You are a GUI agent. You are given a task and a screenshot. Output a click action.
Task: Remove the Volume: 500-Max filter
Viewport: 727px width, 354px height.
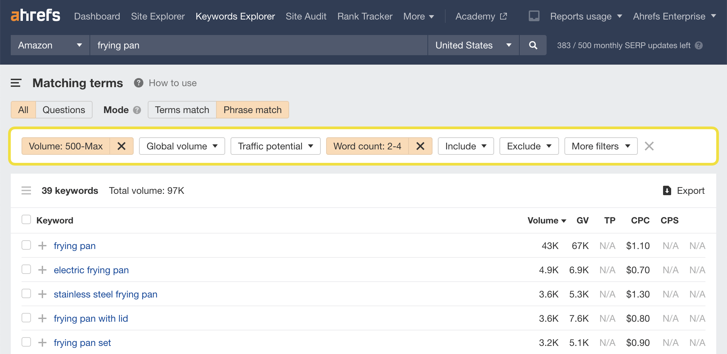click(x=122, y=146)
